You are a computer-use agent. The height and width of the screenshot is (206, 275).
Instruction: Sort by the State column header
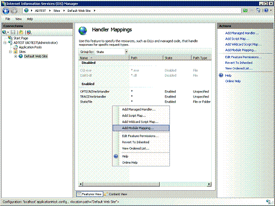[177, 58]
